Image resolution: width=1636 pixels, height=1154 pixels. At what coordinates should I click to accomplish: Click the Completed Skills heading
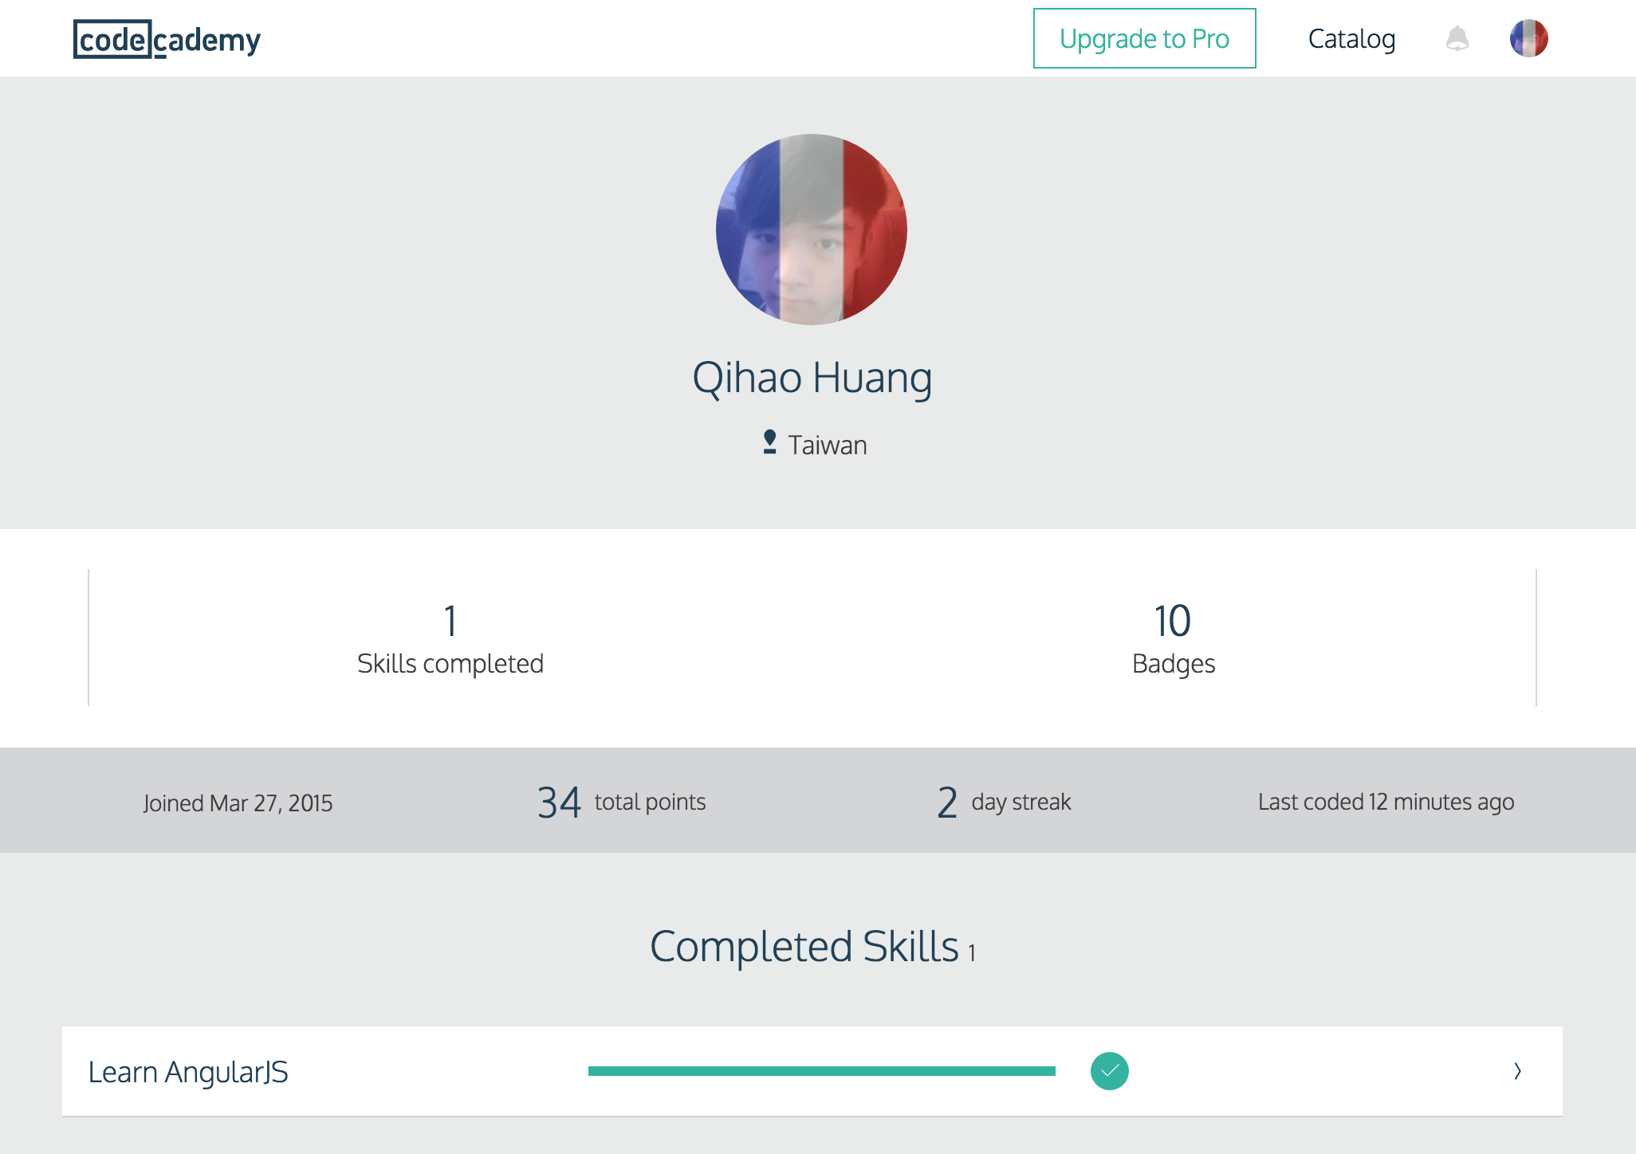pos(804,947)
